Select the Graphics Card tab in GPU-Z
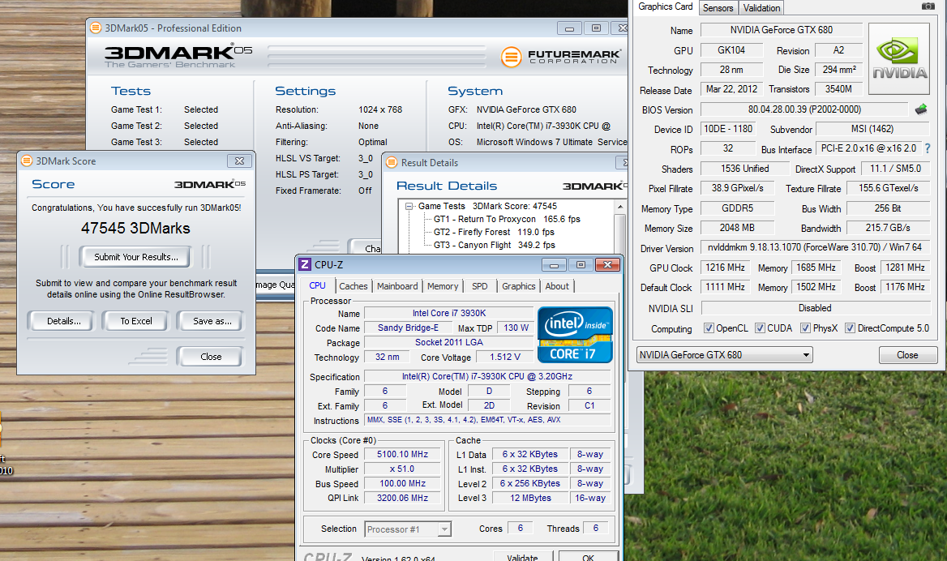This screenshot has height=561, width=947. click(x=665, y=6)
